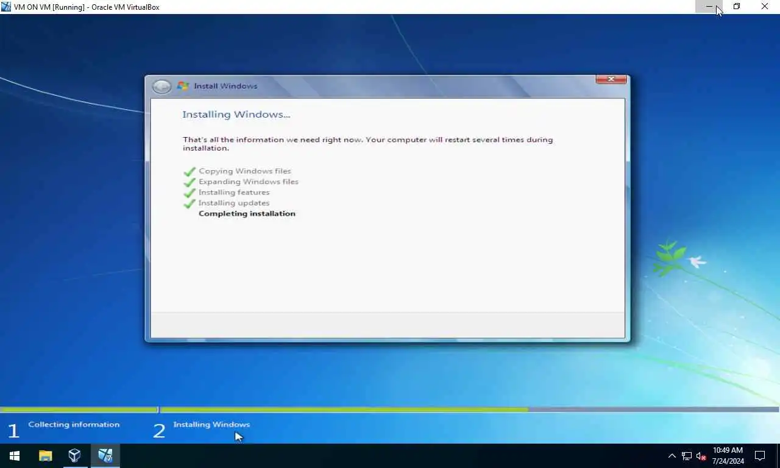Open the VirtualBox Manager taskbar icon

(74, 456)
